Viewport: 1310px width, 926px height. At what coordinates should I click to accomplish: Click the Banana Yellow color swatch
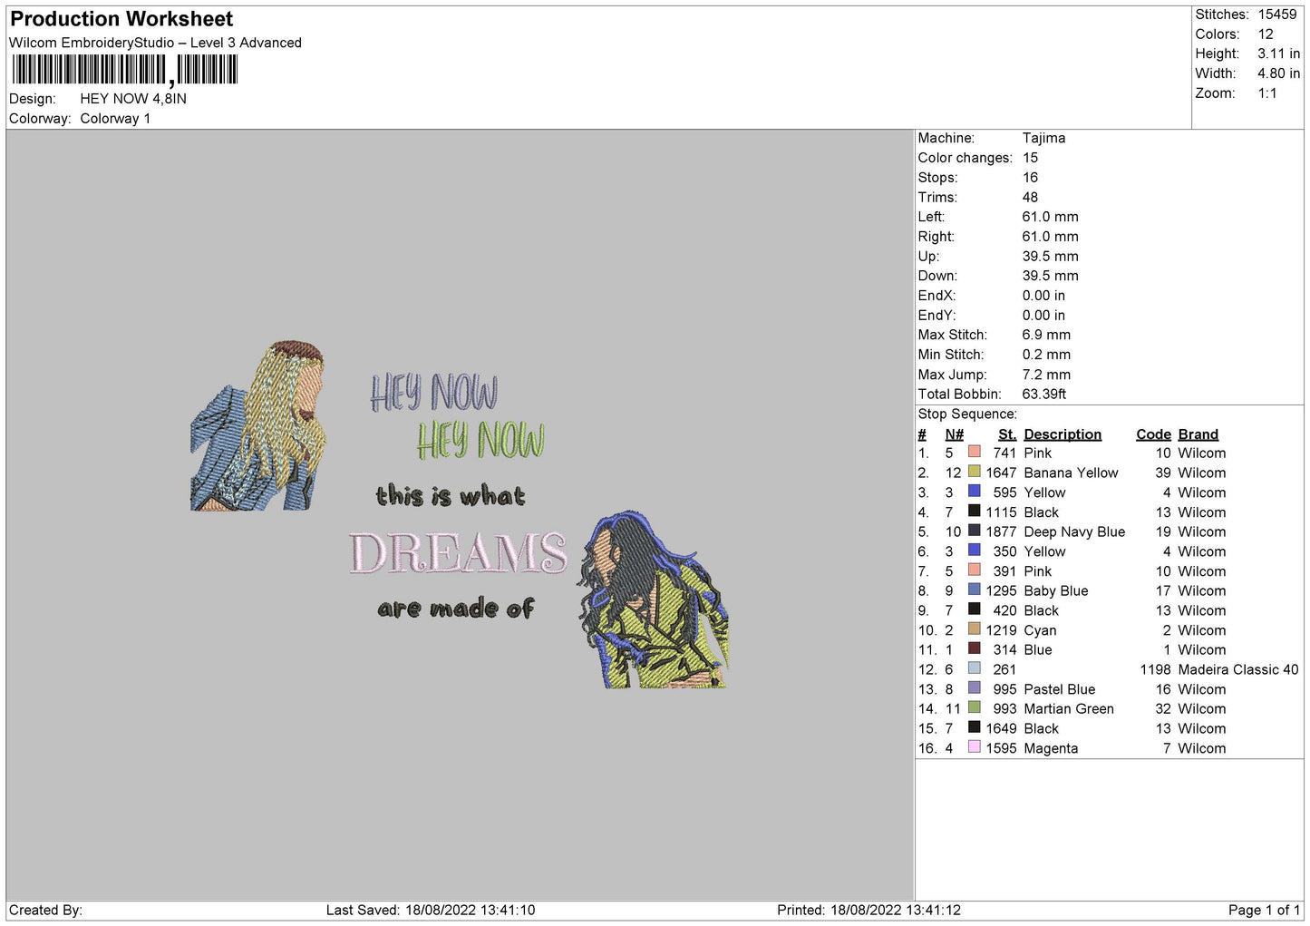pyautogui.click(x=974, y=472)
